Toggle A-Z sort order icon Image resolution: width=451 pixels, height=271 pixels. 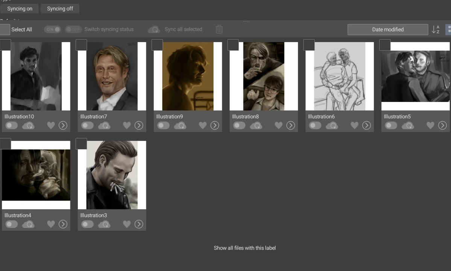coord(436,29)
